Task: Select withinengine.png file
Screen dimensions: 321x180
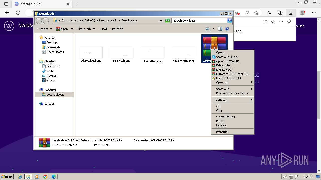Action: point(183,54)
